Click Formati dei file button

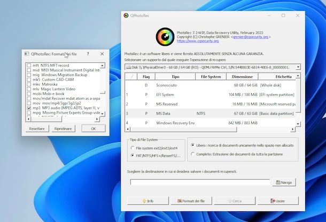[191, 201]
